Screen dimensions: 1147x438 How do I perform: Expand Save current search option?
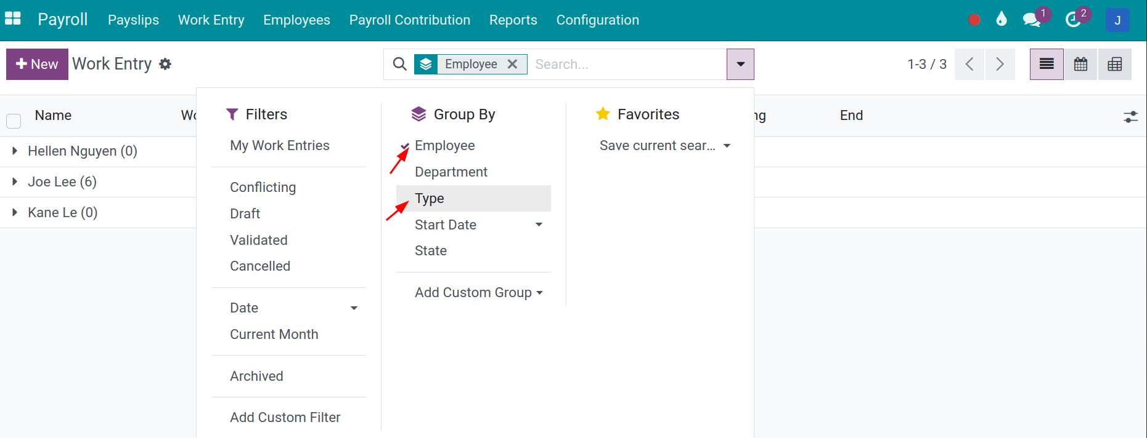point(665,145)
